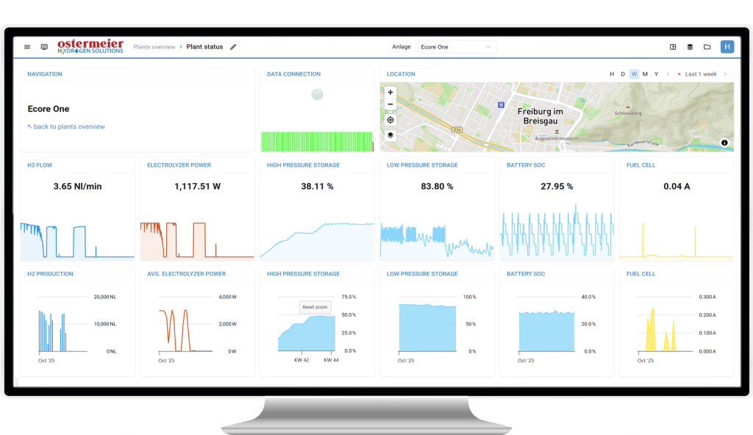
Task: Open the map layers selector
Action: click(390, 135)
